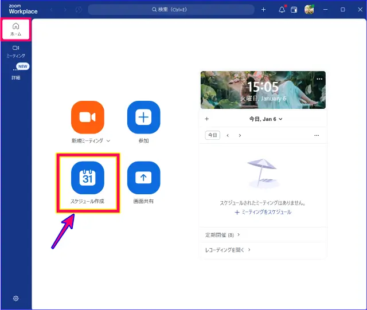The height and width of the screenshot is (310, 367).
Task: Expand the 新規ミーティング dropdown arrow
Action: 108,141
